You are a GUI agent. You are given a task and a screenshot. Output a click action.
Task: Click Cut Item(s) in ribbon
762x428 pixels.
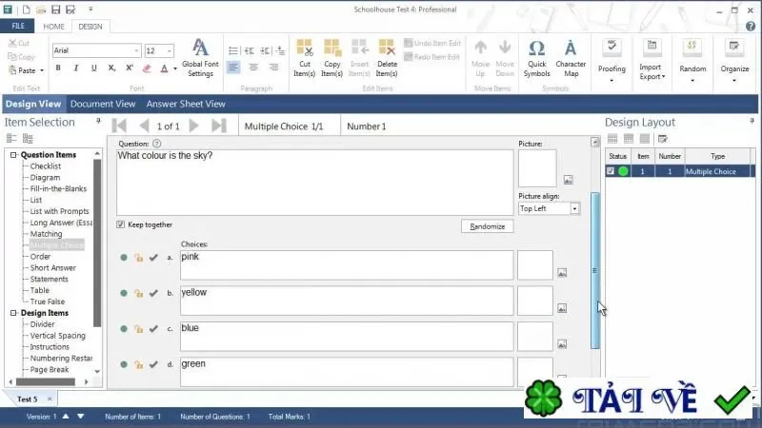305,58
